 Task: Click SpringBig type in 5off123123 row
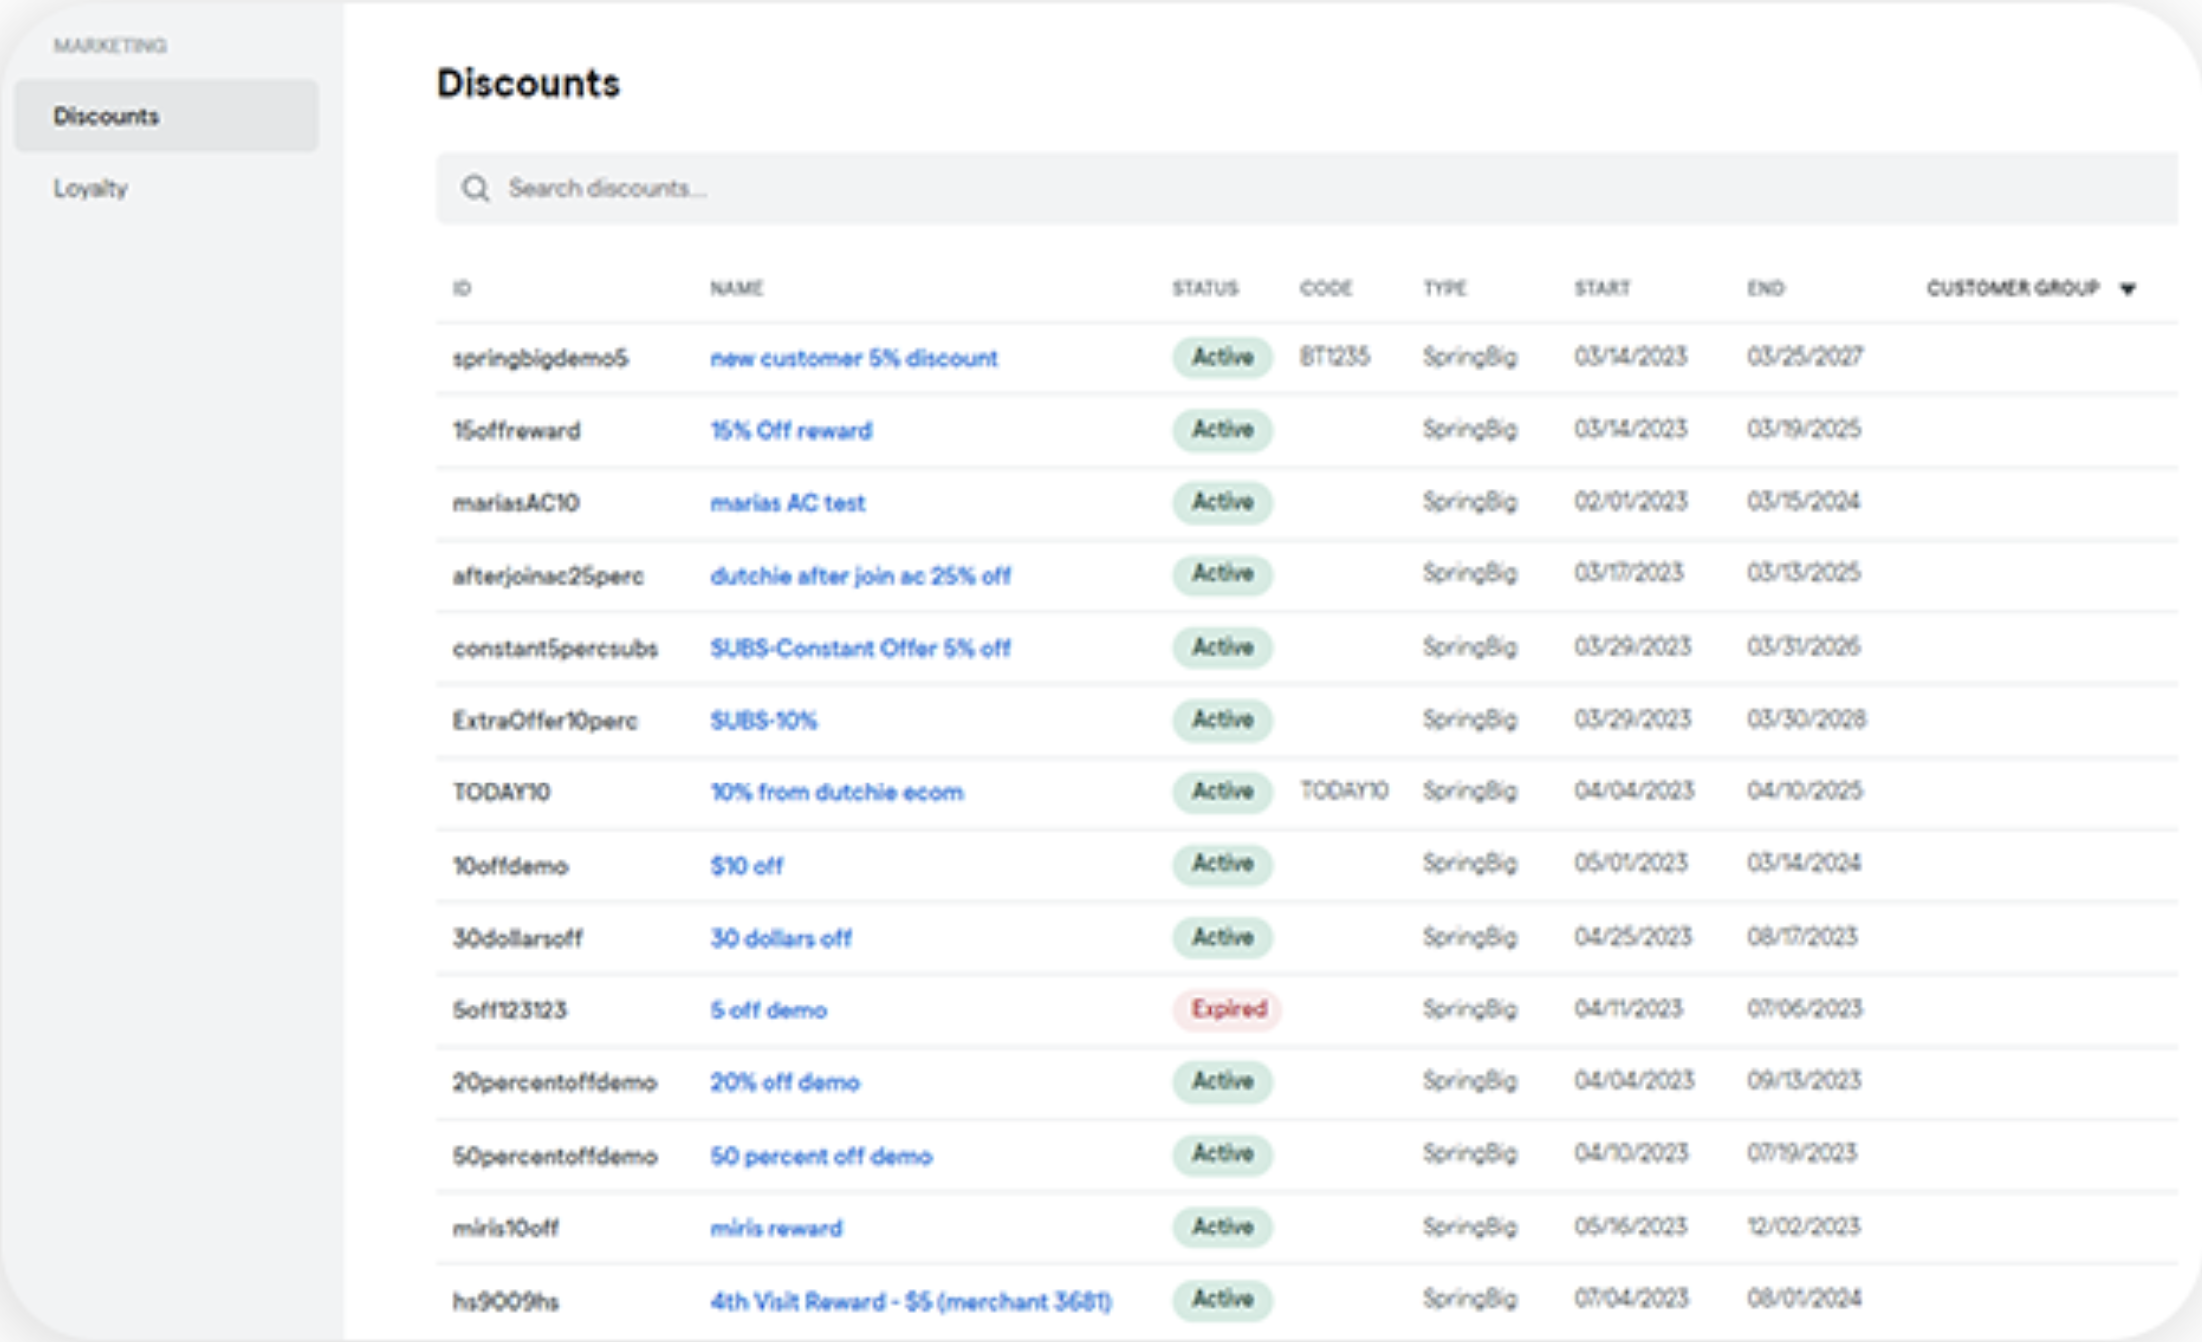pos(1469,1008)
